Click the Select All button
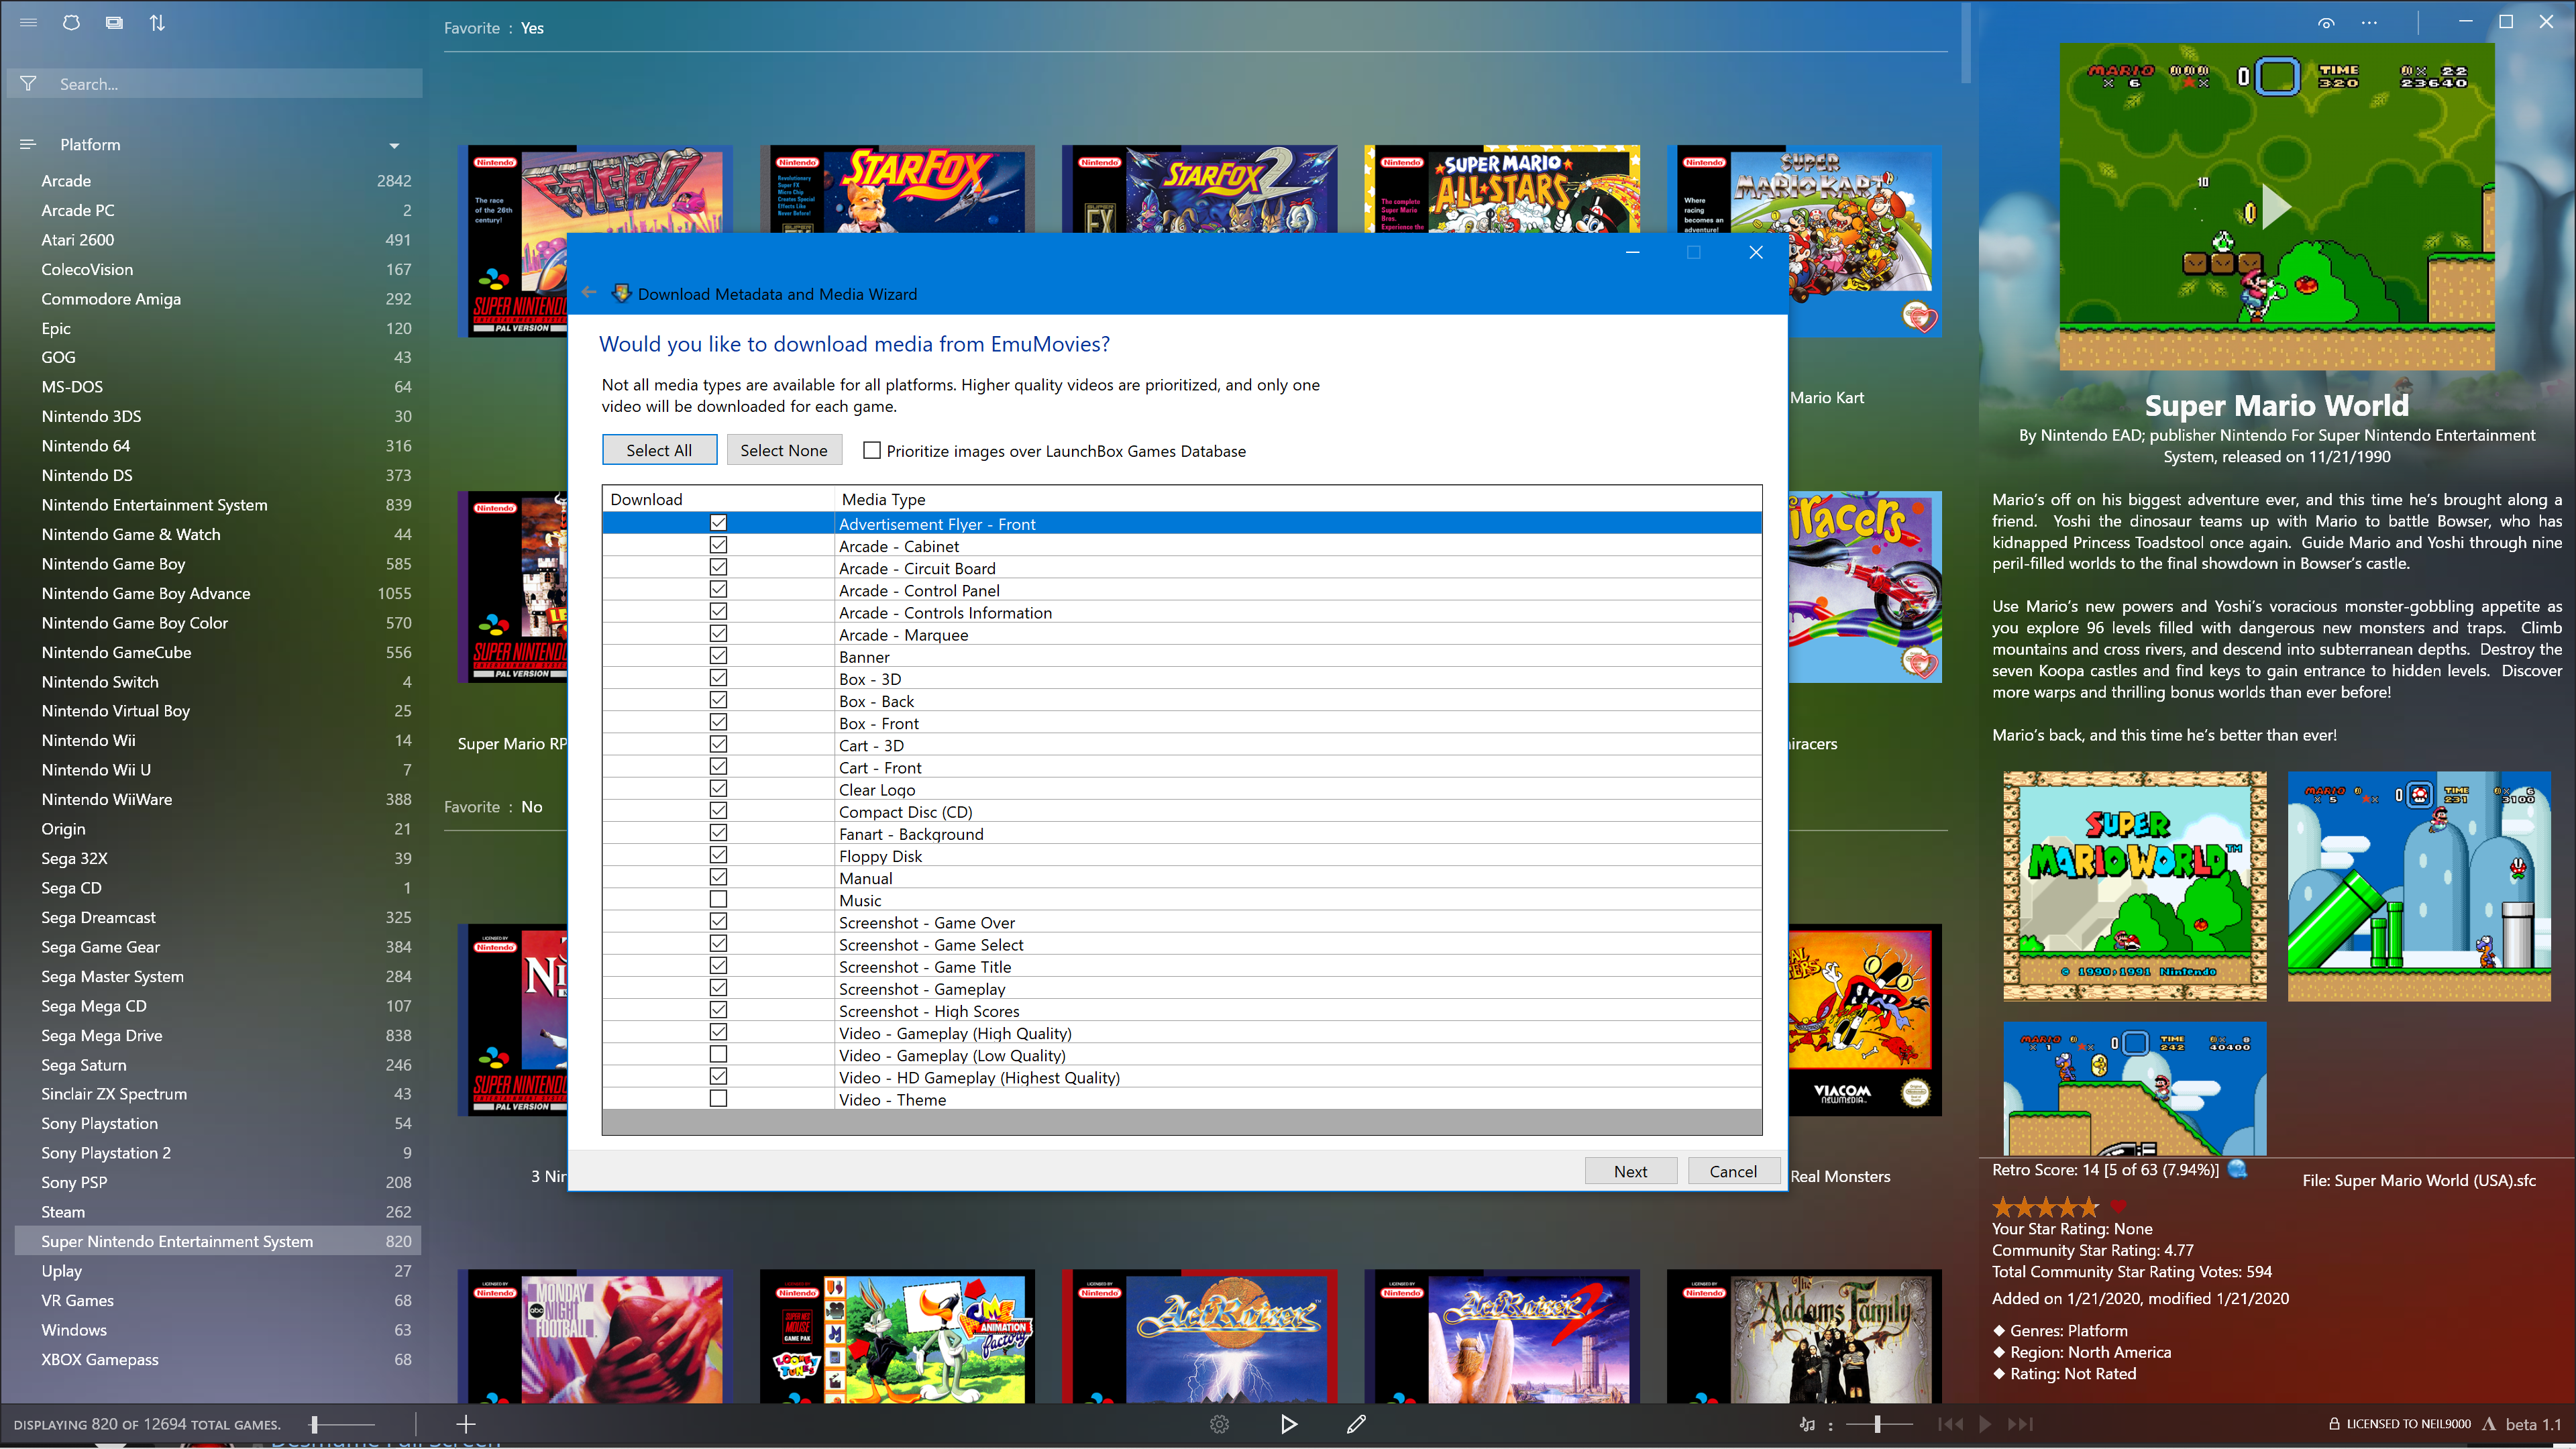The height and width of the screenshot is (1449, 2576). click(x=659, y=450)
